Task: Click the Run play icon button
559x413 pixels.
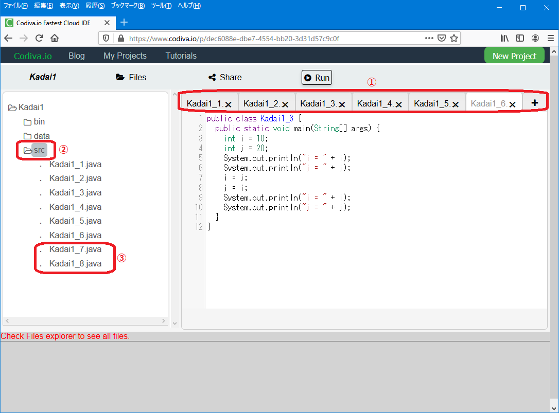Action: pyautogui.click(x=317, y=78)
